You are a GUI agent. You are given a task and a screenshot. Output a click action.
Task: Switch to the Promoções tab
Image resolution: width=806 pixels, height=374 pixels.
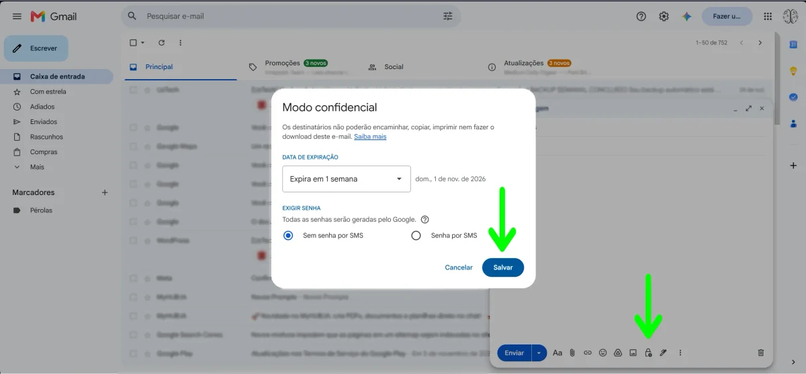282,63
